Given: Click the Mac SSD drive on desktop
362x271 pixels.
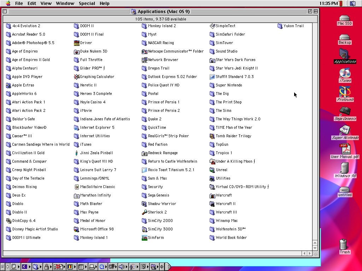Looking at the screenshot, I should 345,20.
